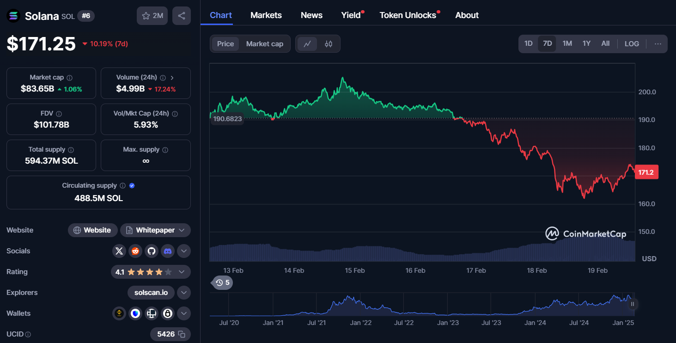Open Solana Reddit social icon
Screen dimensions: 676x343
135,251
